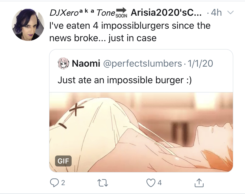Viewport: 245px width, 194px height.
Task: Click the reply count number 2
Action: pyautogui.click(x=63, y=183)
